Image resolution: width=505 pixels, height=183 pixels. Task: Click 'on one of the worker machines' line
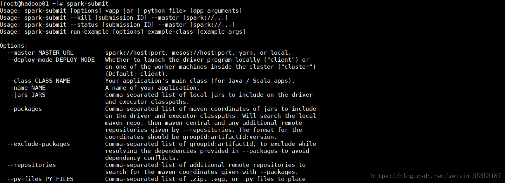click(211, 67)
